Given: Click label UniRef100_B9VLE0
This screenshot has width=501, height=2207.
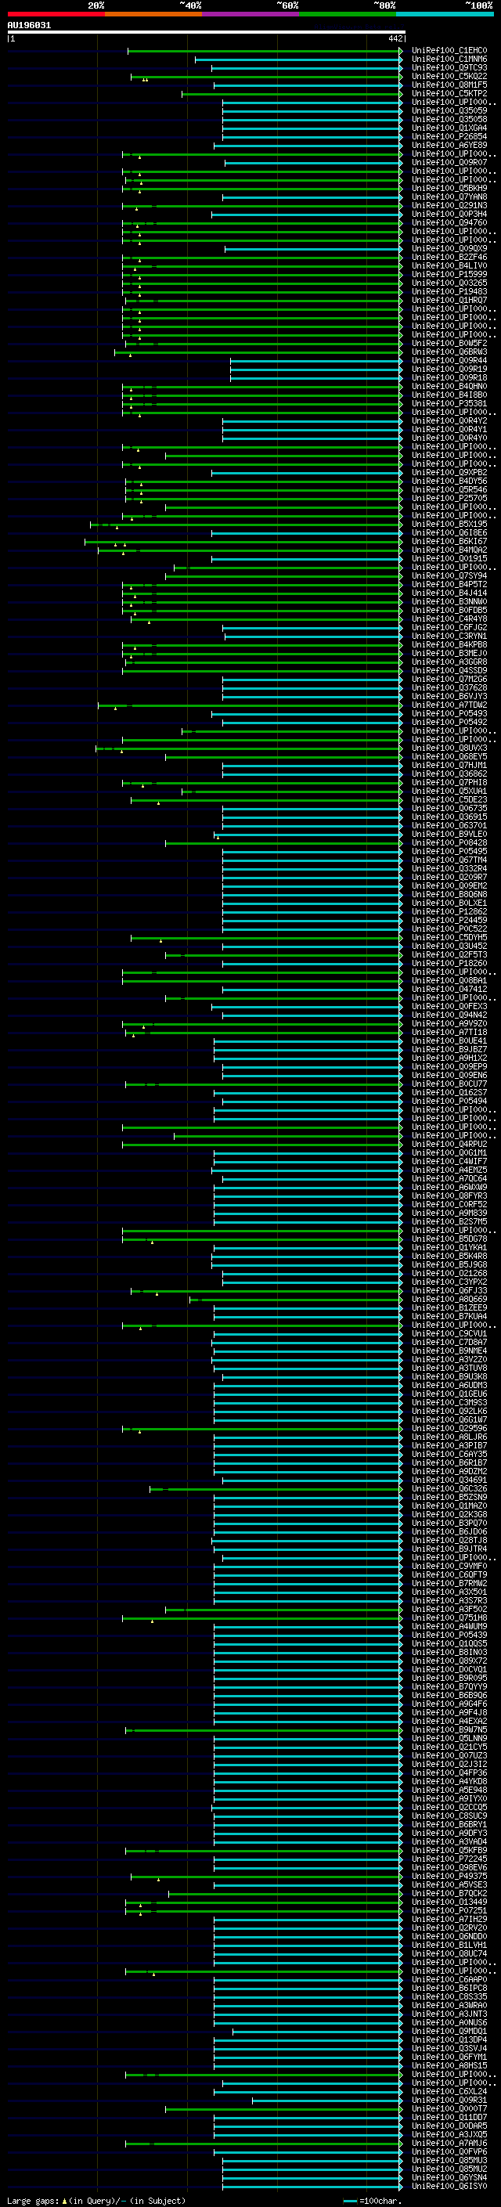Looking at the screenshot, I should point(449,835).
